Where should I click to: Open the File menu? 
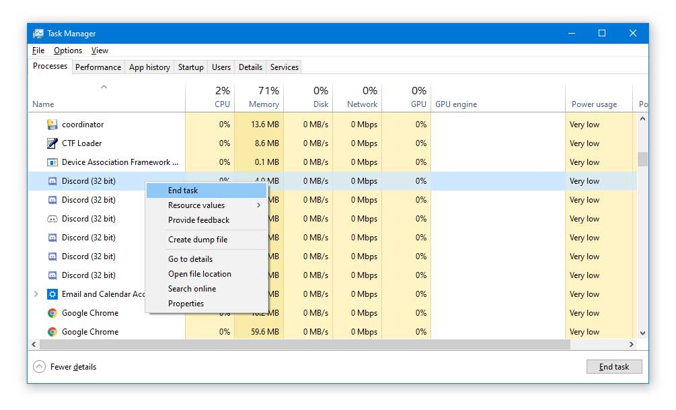38,50
